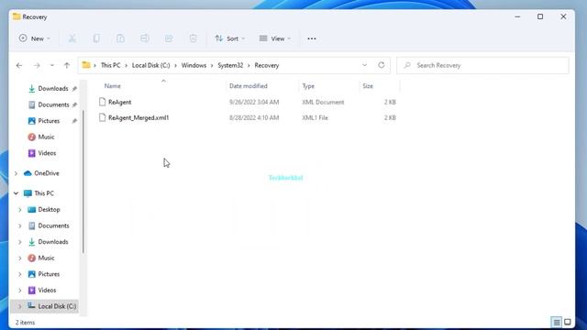Sort by the Type column header

click(x=308, y=86)
